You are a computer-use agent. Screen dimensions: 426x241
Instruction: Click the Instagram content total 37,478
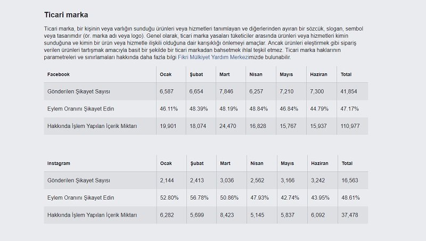[350, 214]
